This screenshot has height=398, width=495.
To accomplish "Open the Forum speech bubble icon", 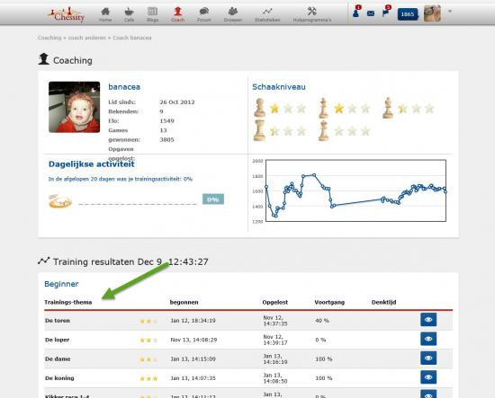I will (x=204, y=12).
